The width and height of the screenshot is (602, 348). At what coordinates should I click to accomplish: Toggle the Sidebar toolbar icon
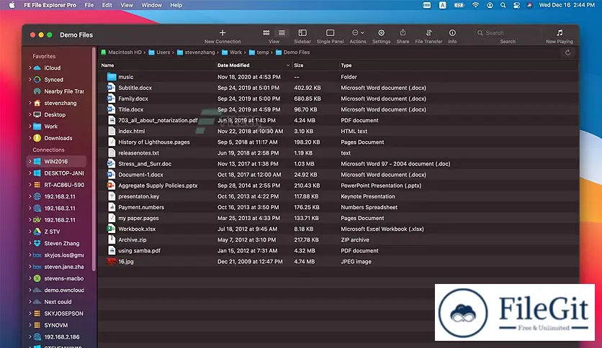coord(302,33)
